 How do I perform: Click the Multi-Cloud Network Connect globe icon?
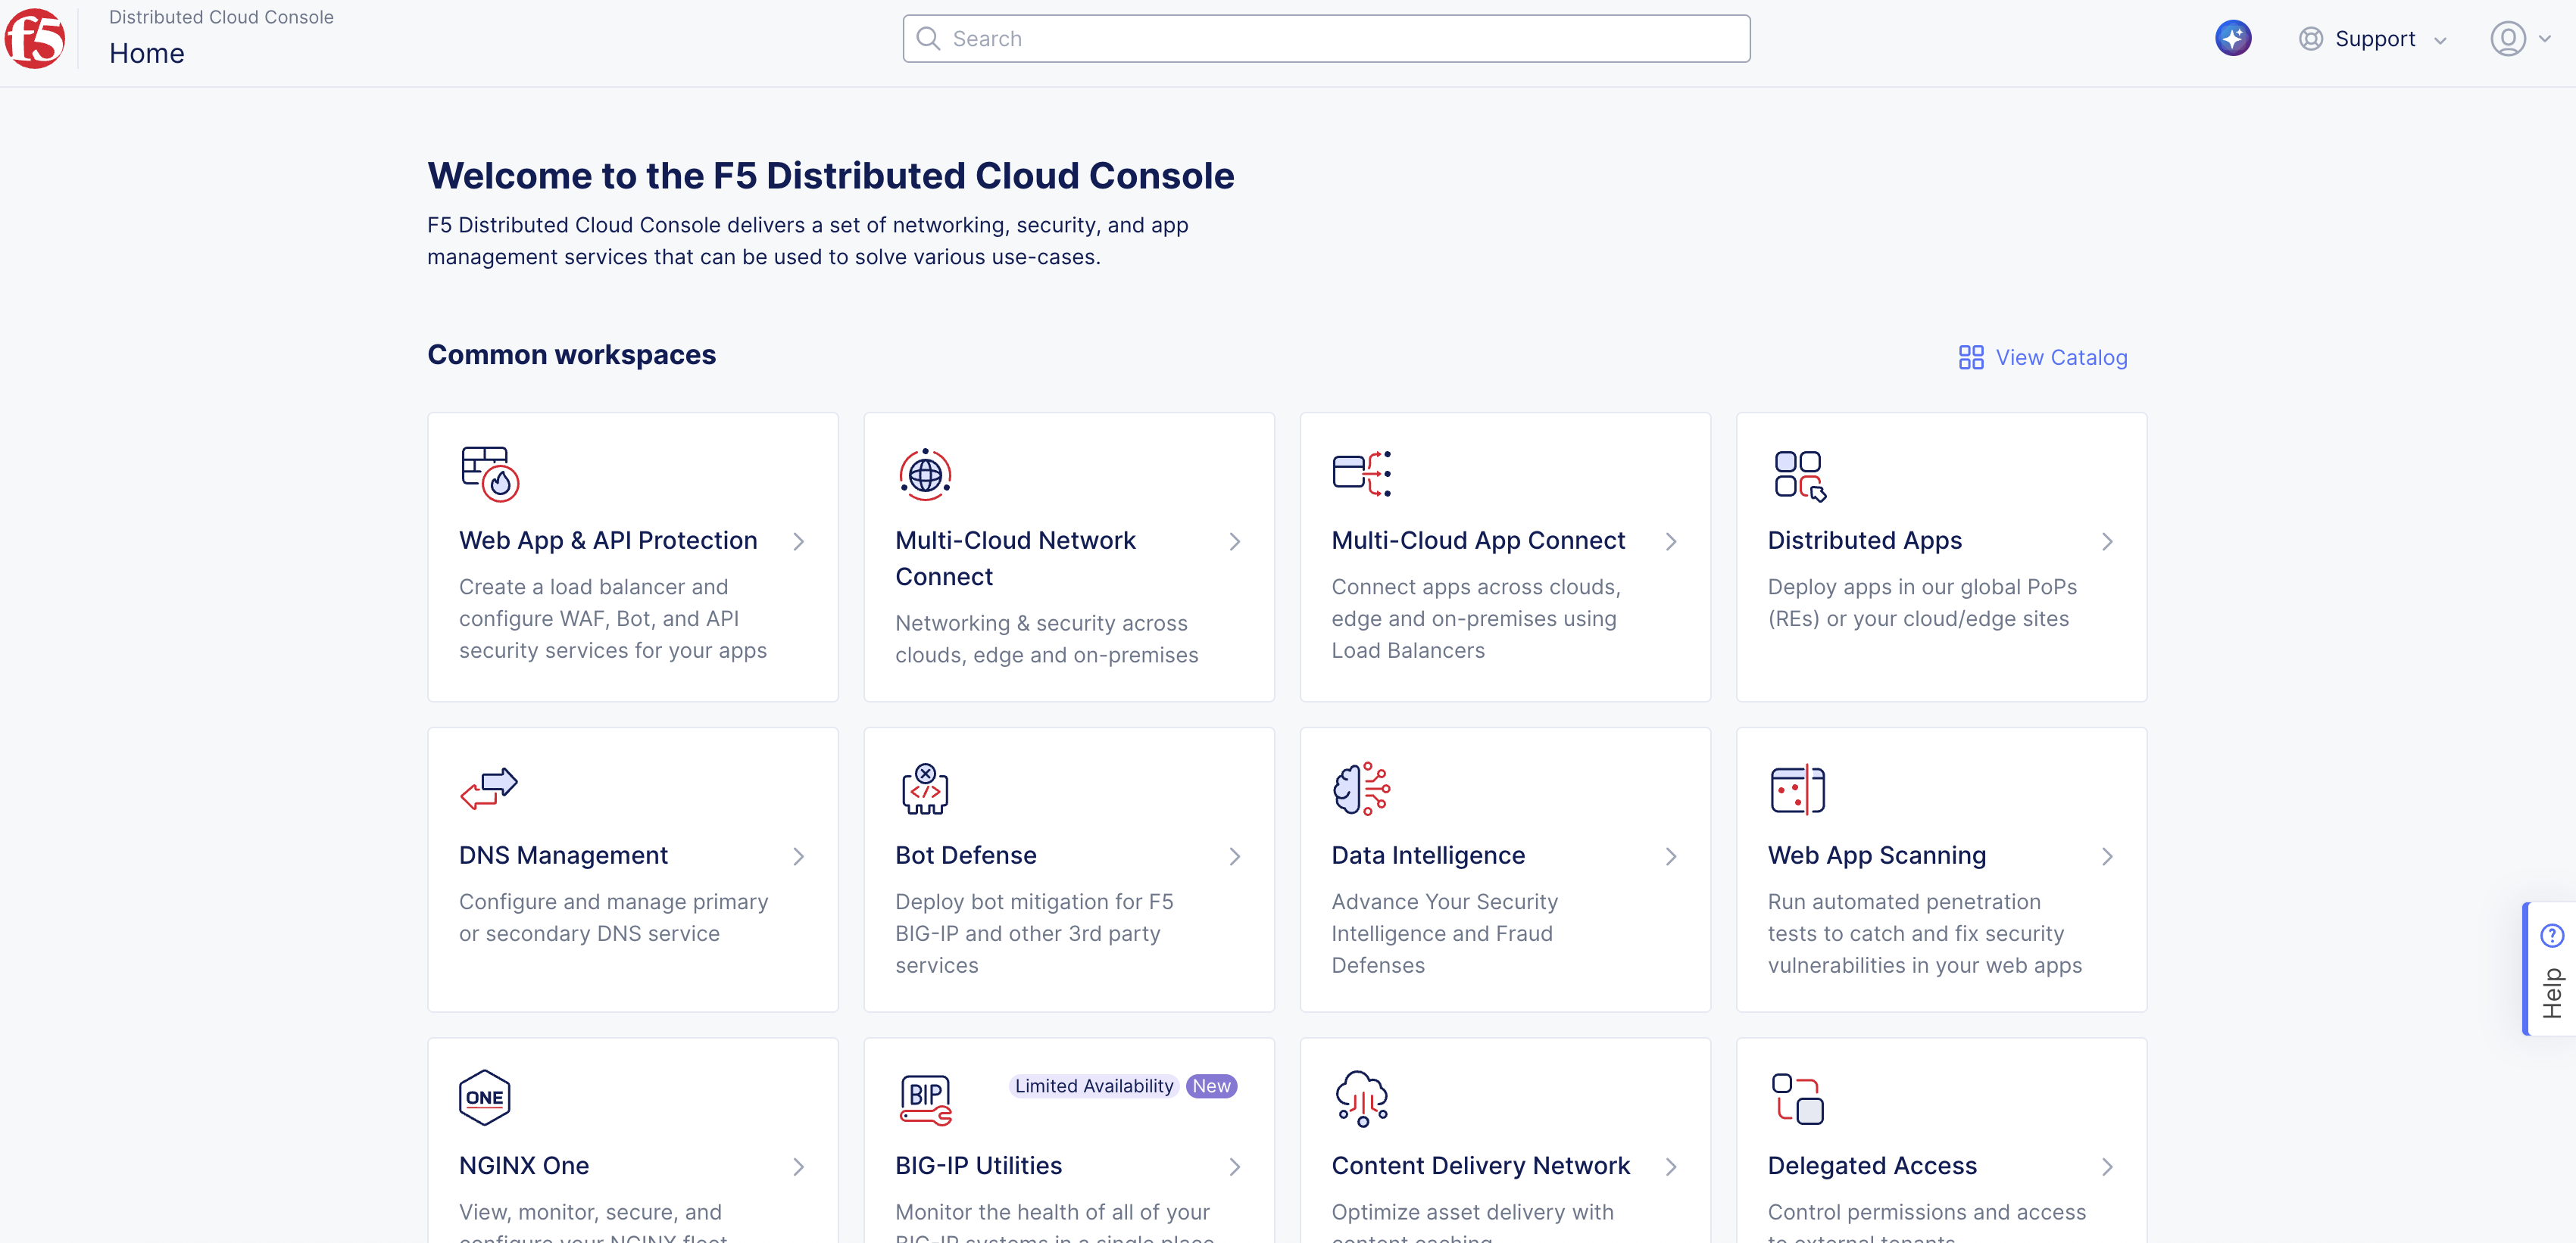pyautogui.click(x=924, y=474)
